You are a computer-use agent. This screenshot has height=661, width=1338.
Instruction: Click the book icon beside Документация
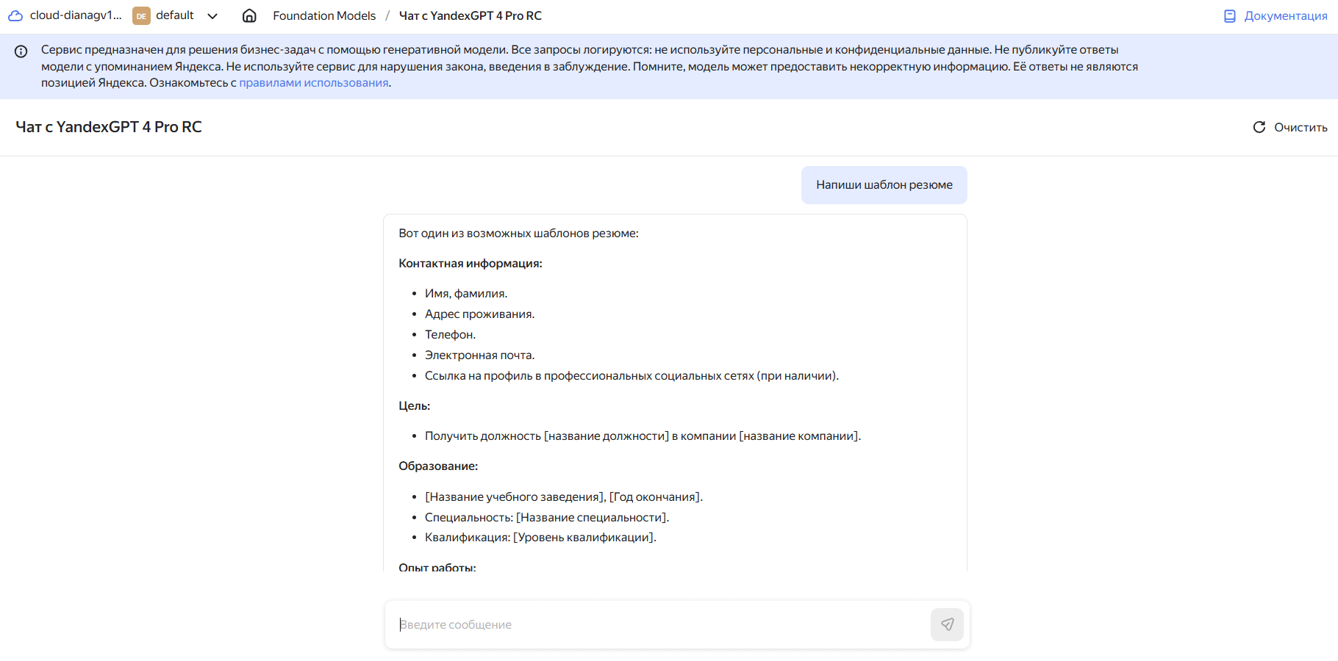click(1230, 15)
